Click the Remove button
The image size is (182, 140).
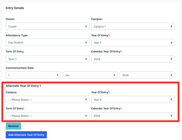13,126
